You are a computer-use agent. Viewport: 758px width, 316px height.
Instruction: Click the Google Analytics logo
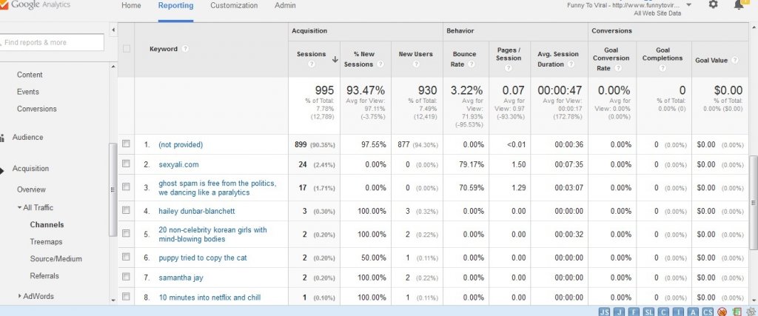35,4
